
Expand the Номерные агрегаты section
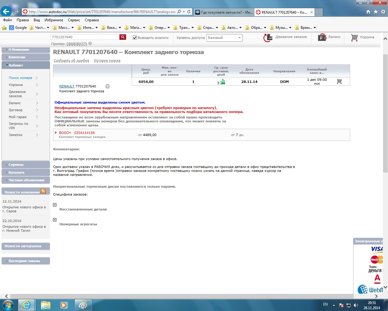55,220
